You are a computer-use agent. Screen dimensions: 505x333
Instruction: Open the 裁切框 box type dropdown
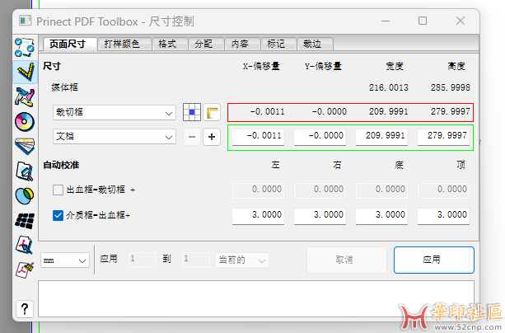[x=115, y=112]
